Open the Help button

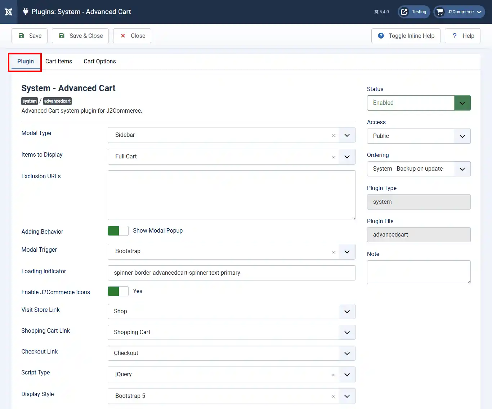(462, 36)
